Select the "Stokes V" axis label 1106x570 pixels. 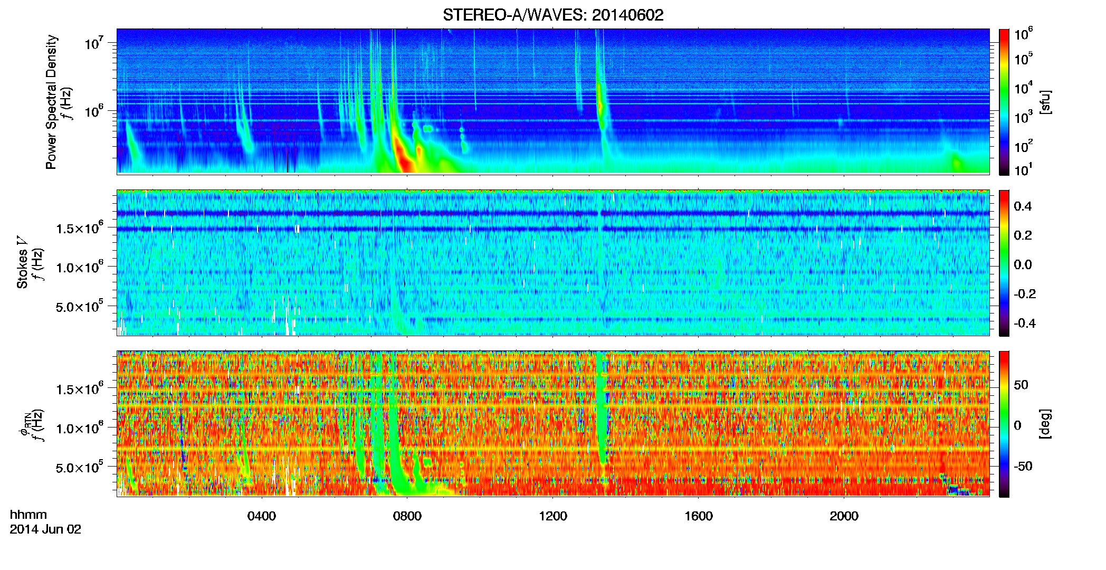[22, 262]
